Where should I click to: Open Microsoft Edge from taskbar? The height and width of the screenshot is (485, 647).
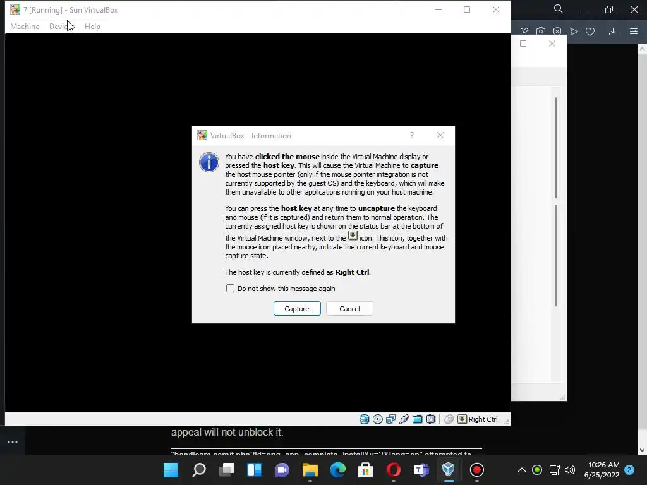pos(338,470)
